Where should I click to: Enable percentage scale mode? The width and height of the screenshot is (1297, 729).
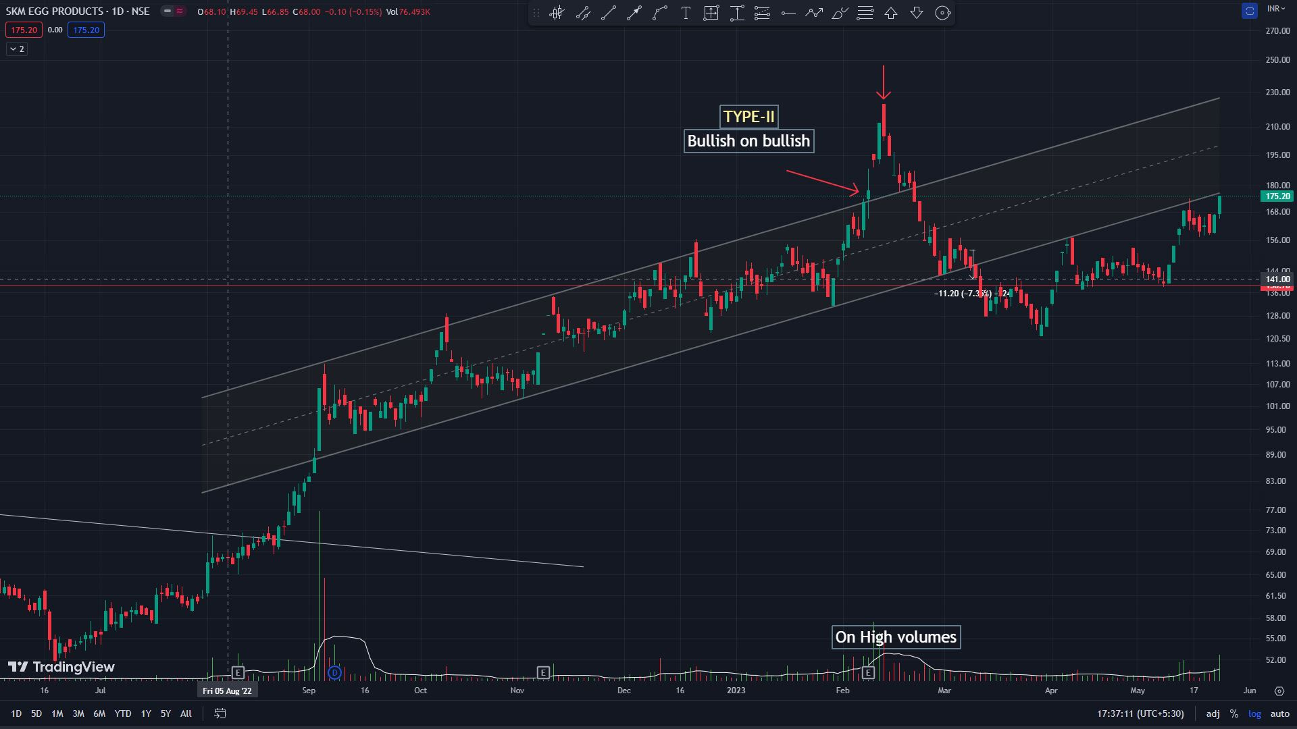pyautogui.click(x=1234, y=713)
